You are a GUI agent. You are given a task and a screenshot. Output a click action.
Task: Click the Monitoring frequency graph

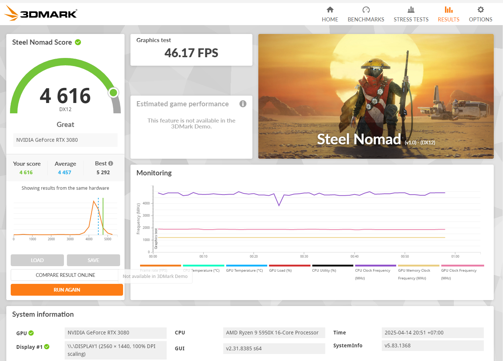click(309, 221)
